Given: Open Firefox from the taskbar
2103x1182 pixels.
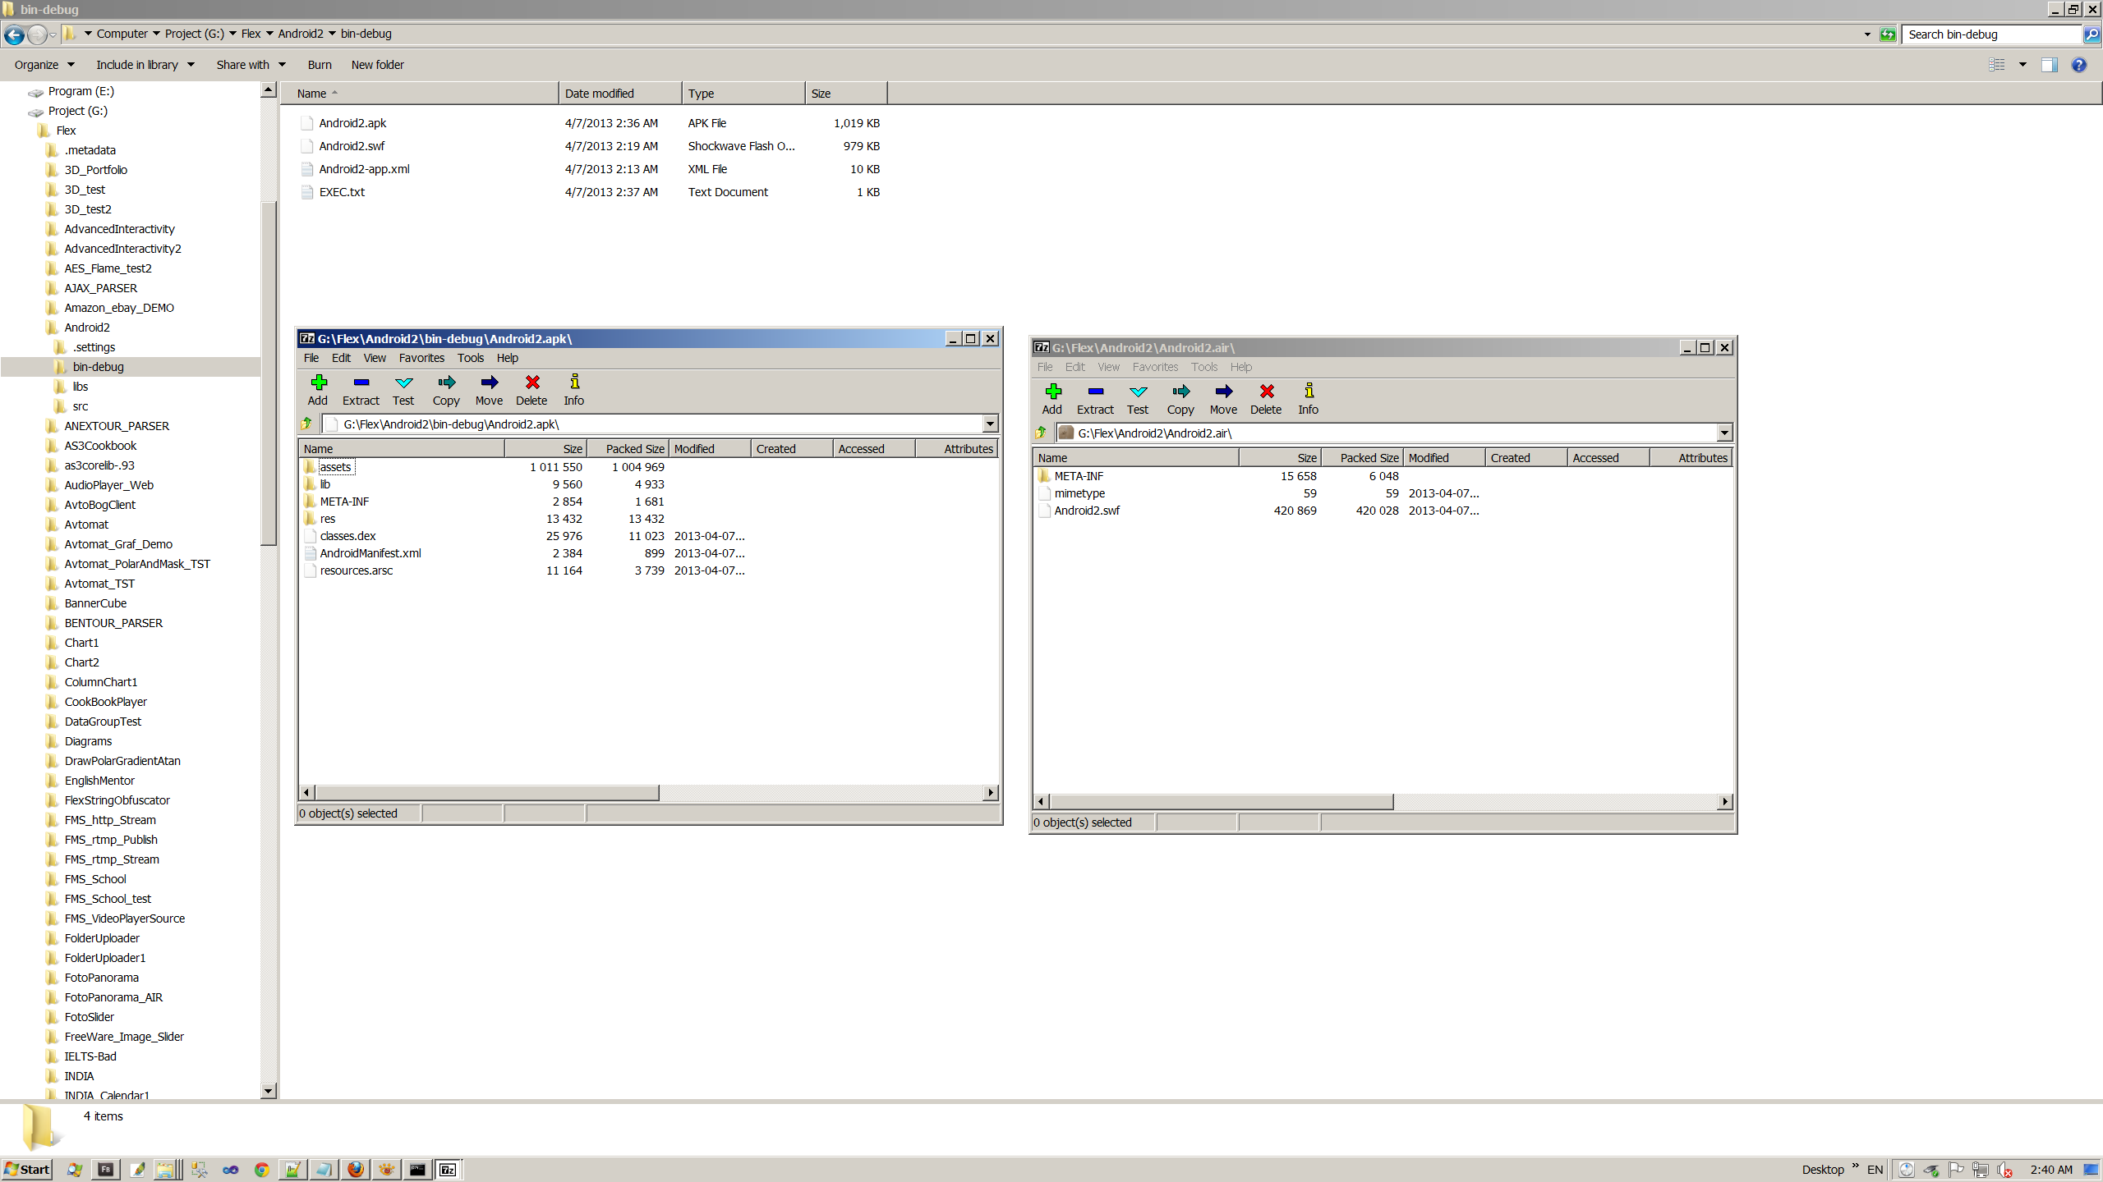Looking at the screenshot, I should click(x=355, y=1170).
